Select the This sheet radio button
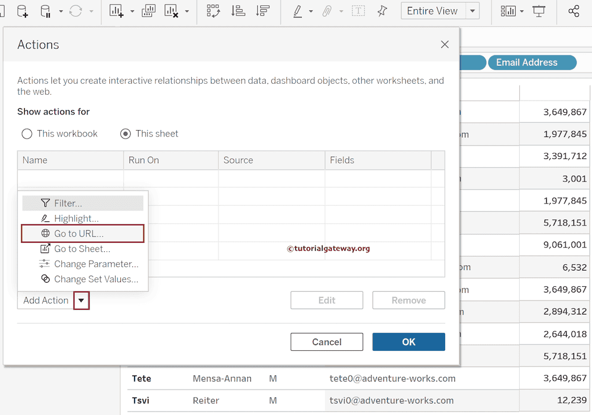This screenshot has height=415, width=592. point(125,134)
